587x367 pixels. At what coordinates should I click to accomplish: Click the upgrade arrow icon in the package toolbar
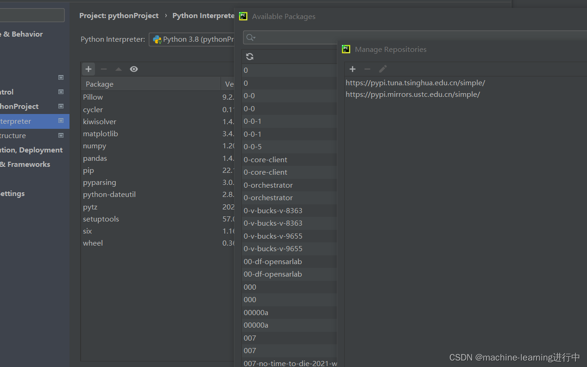119,69
